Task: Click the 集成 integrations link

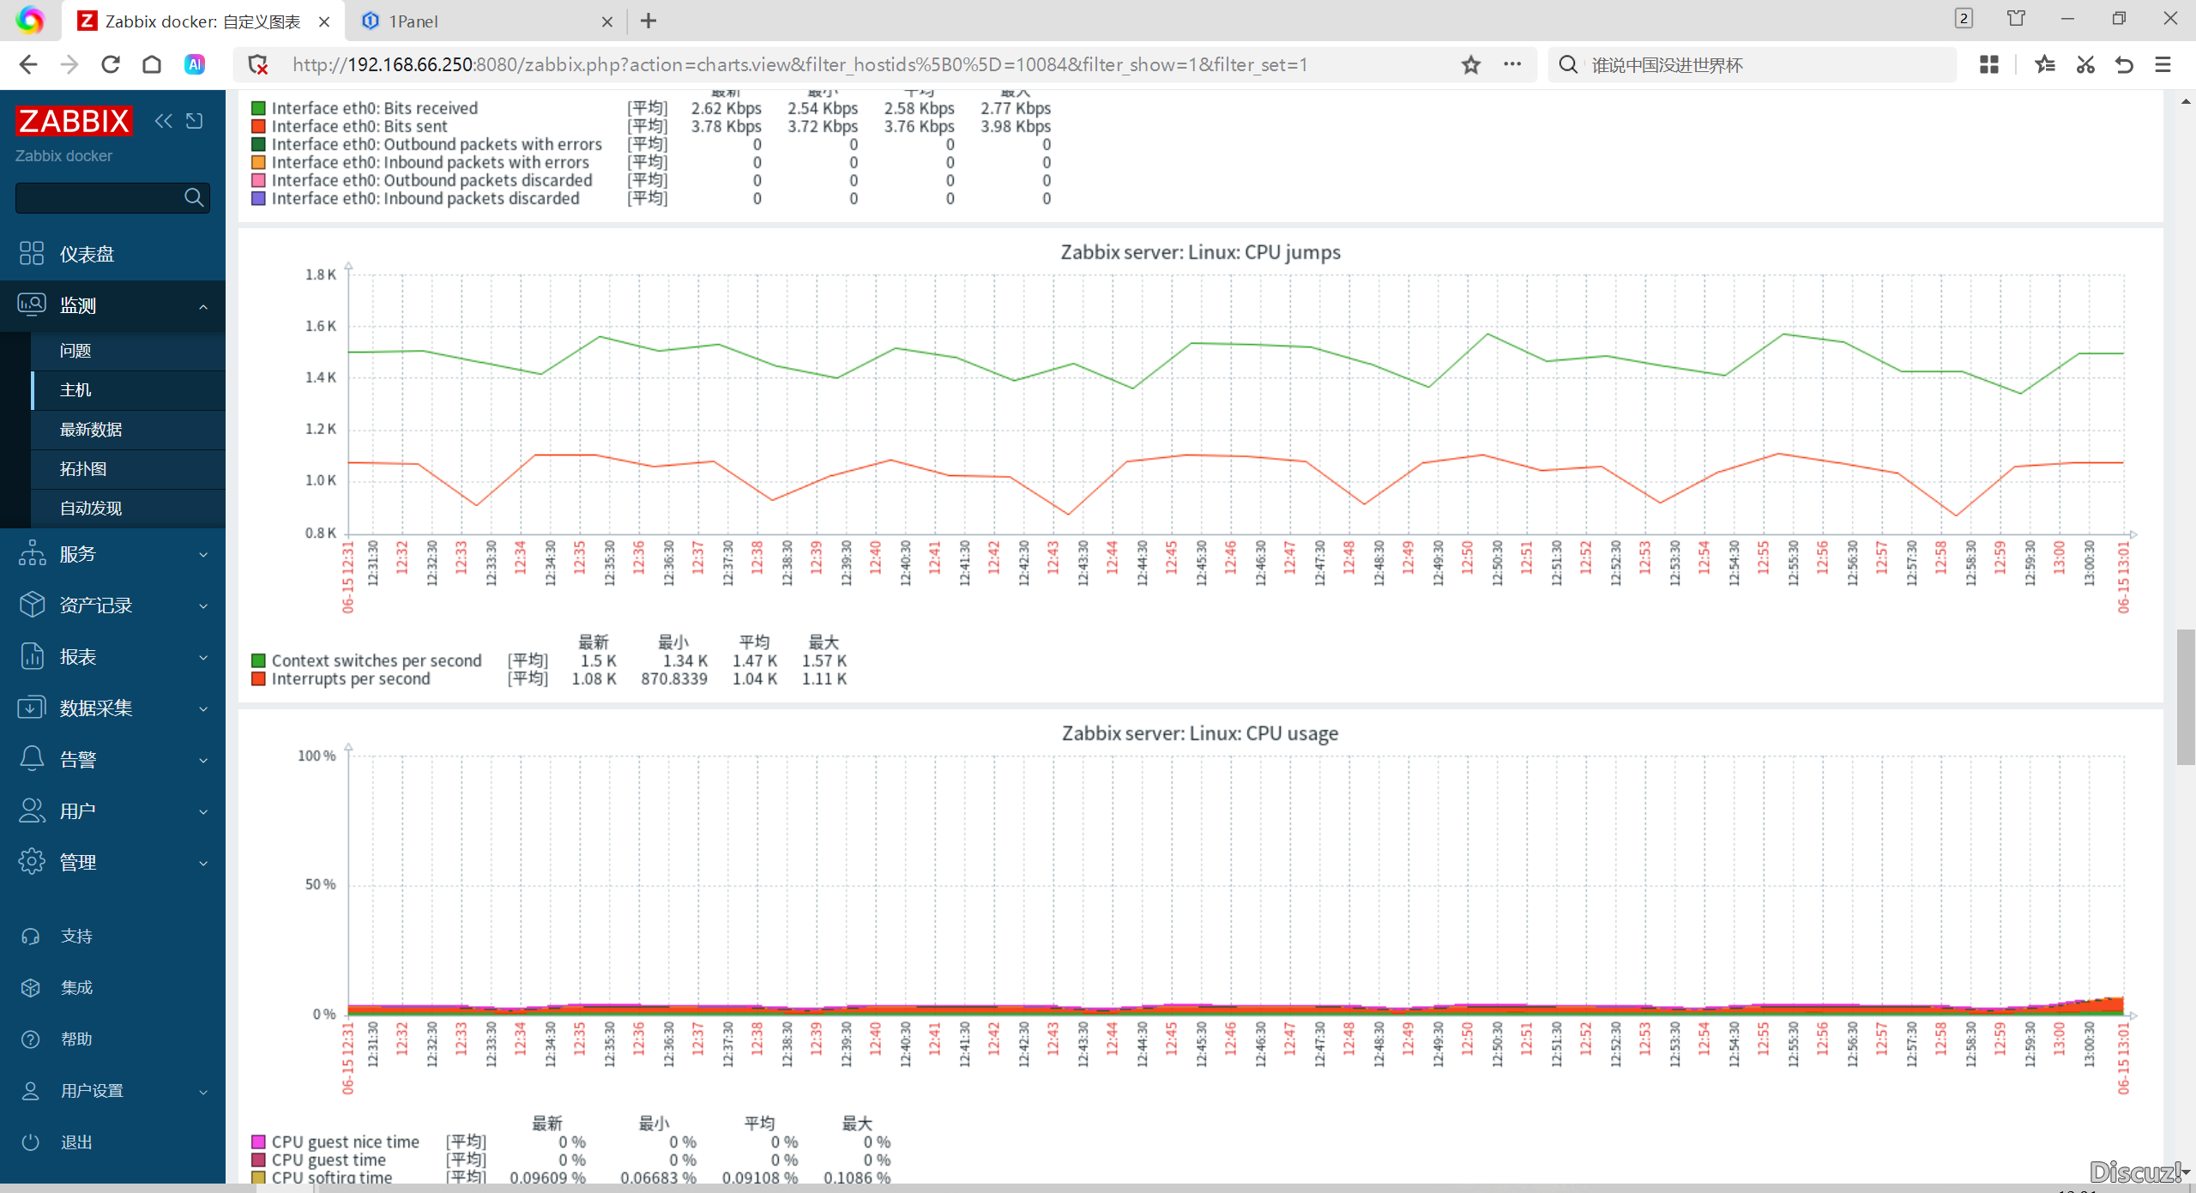Action: pyautogui.click(x=76, y=988)
